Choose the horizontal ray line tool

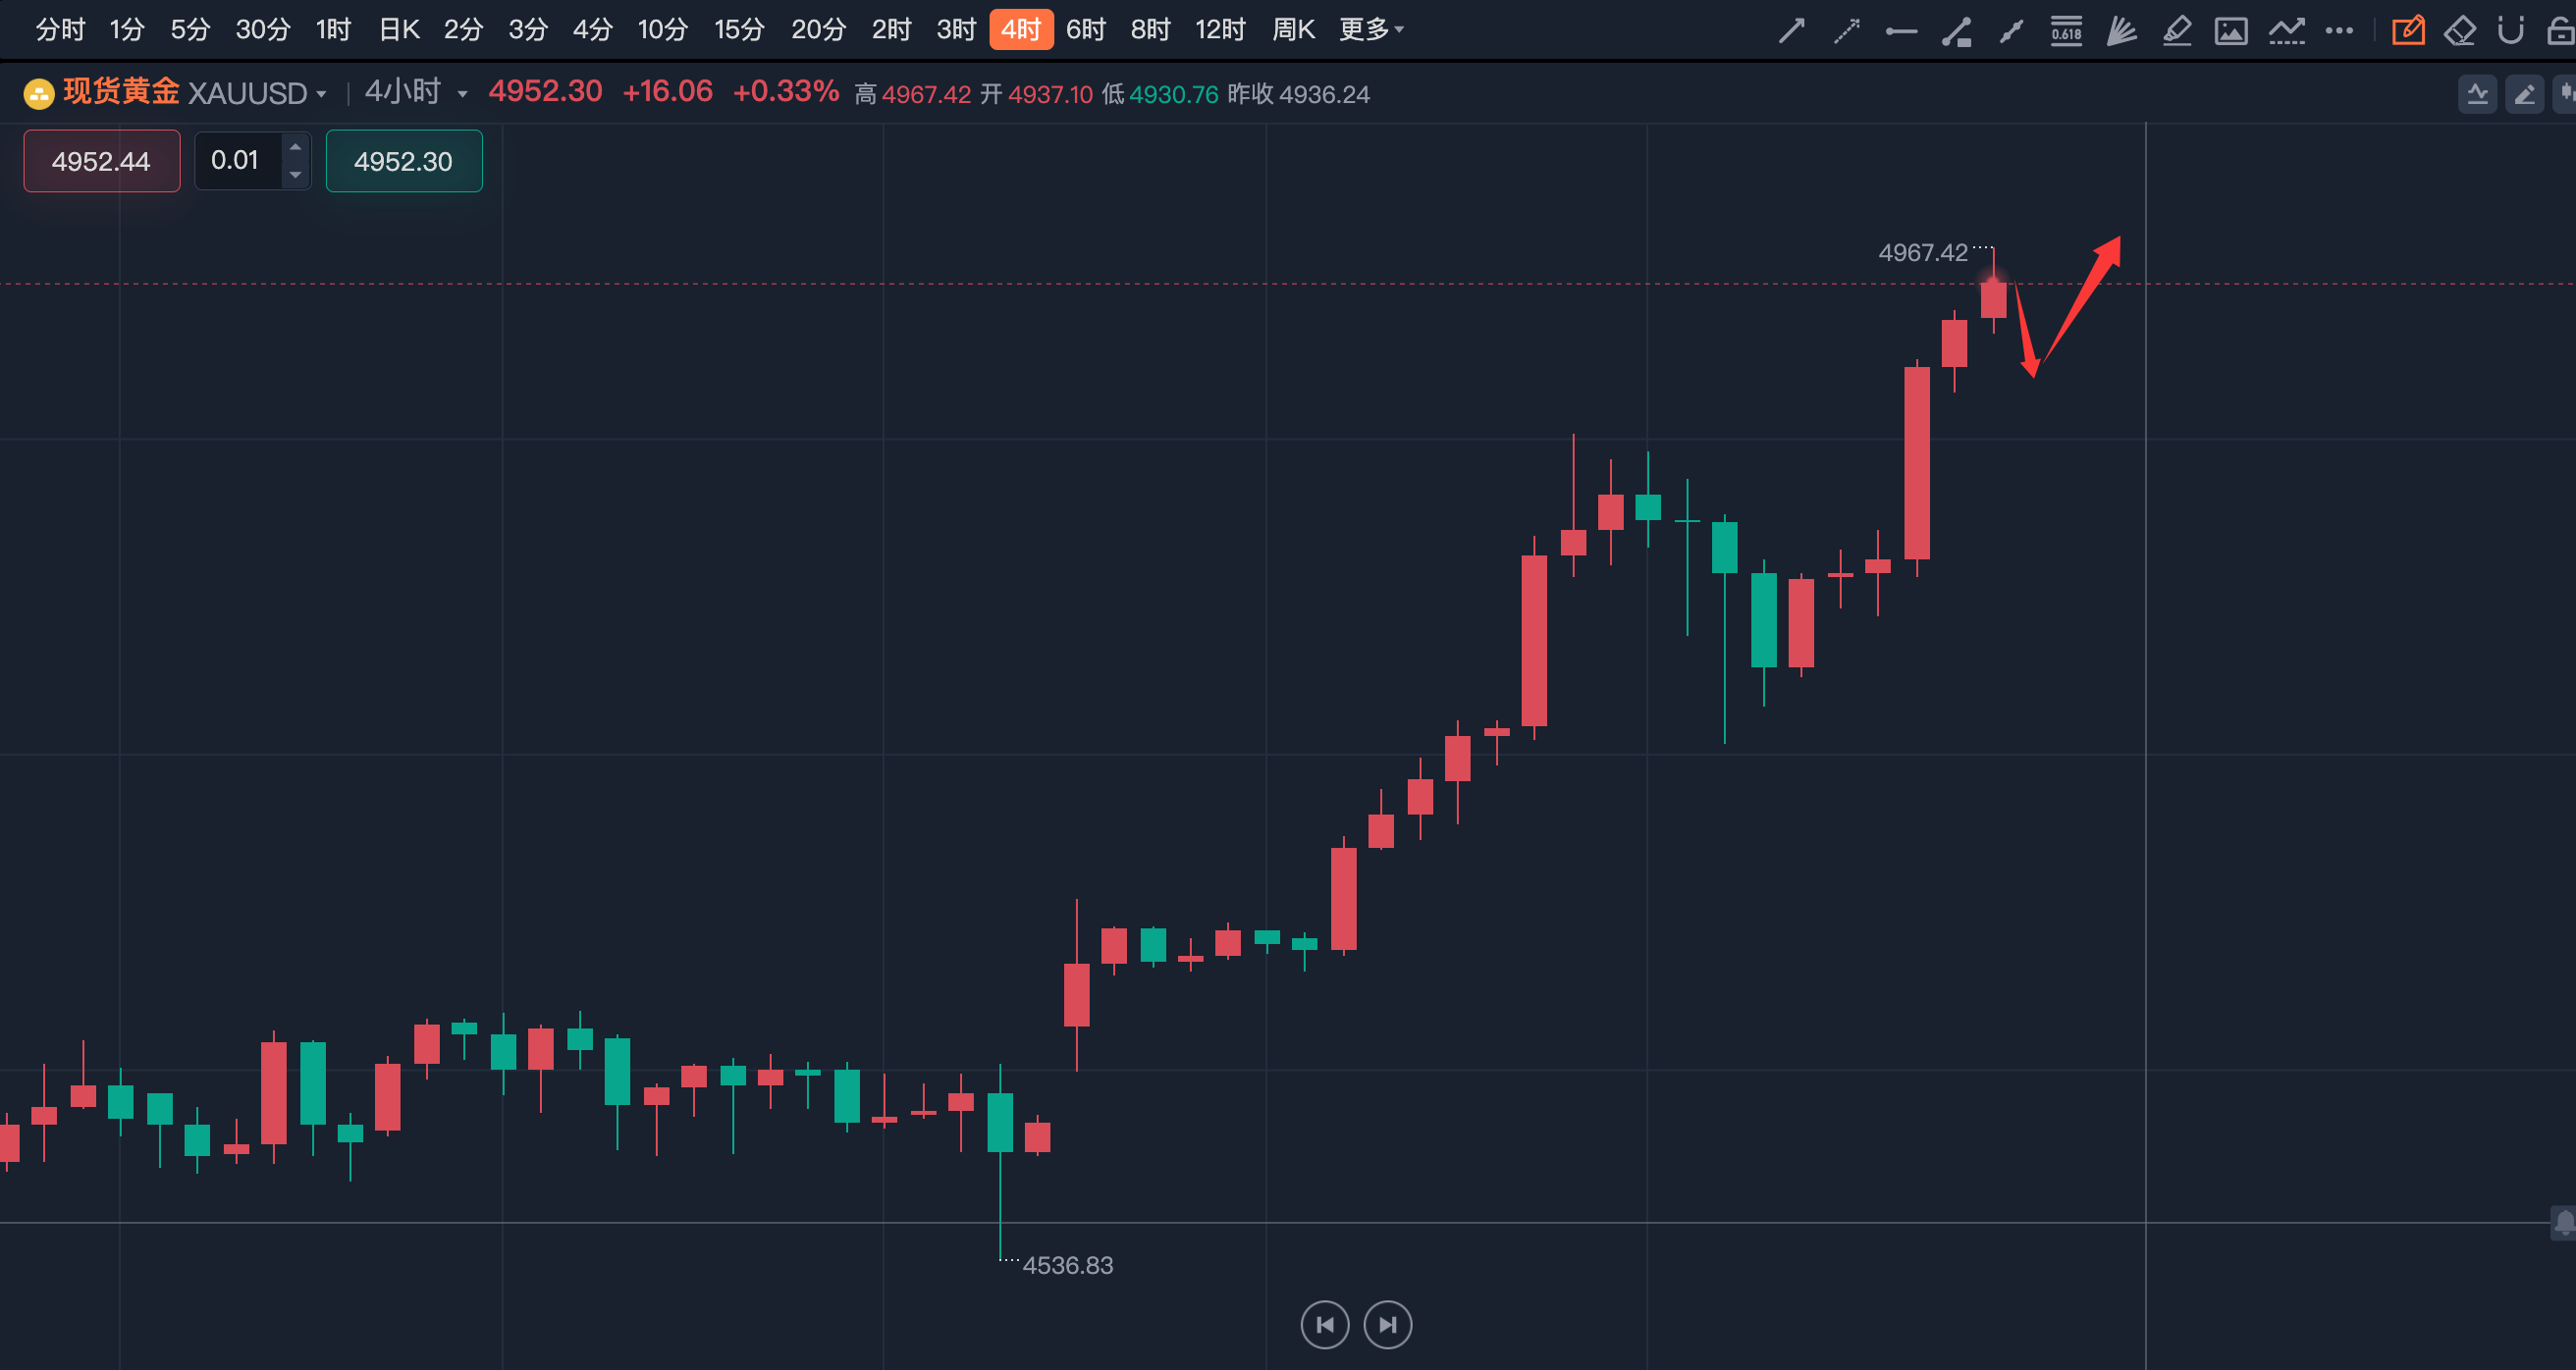click(1901, 31)
